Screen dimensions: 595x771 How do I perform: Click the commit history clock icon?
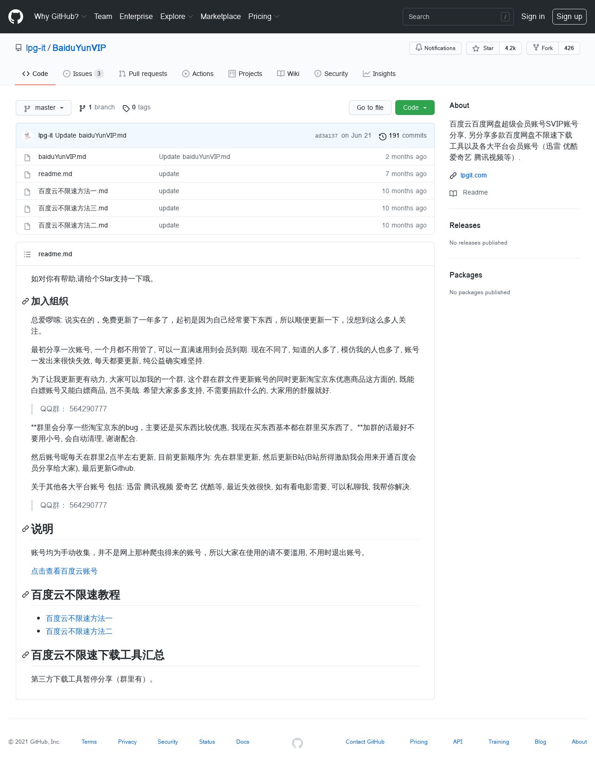pos(383,136)
